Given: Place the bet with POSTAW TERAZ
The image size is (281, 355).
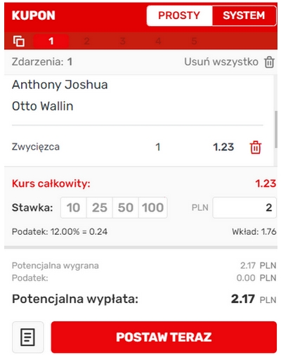Looking at the screenshot, I should pyautogui.click(x=164, y=337).
